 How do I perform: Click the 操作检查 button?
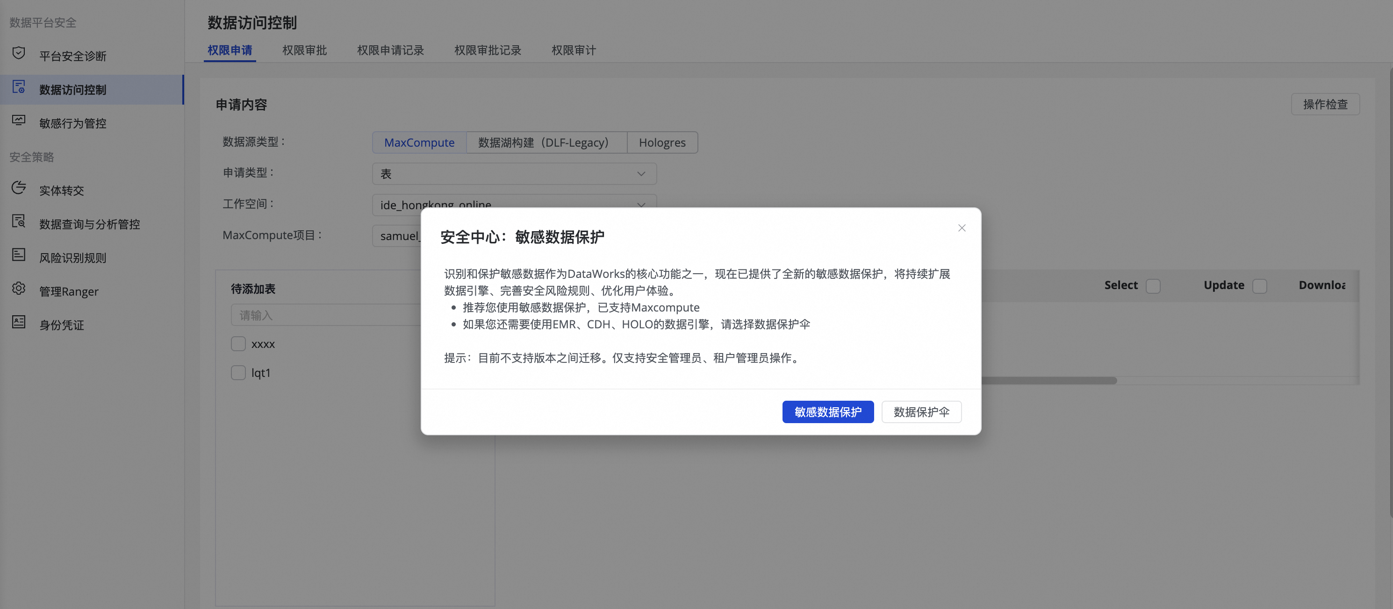tap(1325, 104)
